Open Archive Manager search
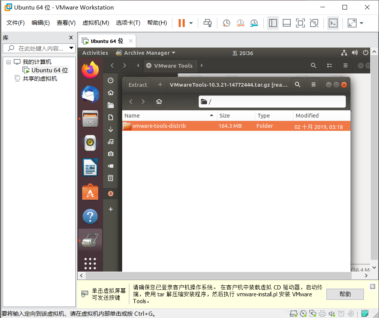Screen dimensions: 379x318 pyautogui.click(x=298, y=84)
